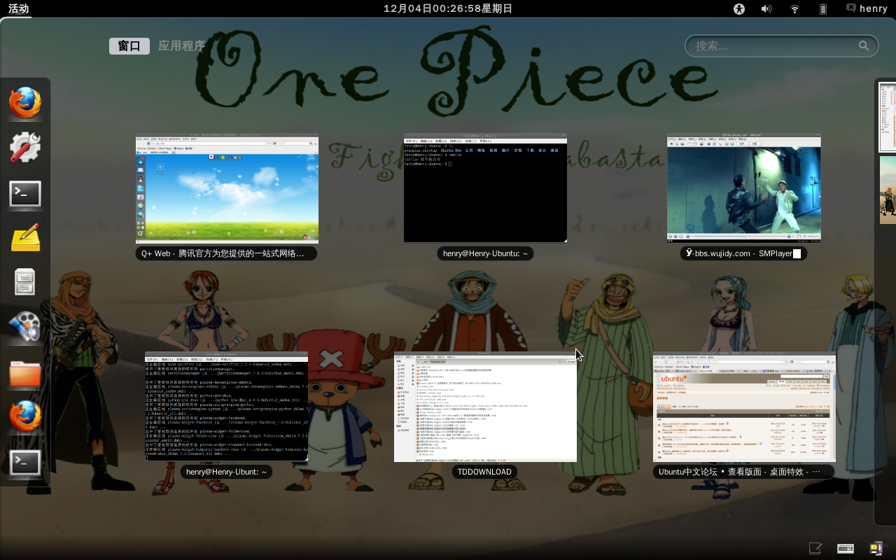
Task: Select the Ubuntu中文论坛 browser window thumbnail
Action: tap(744, 407)
